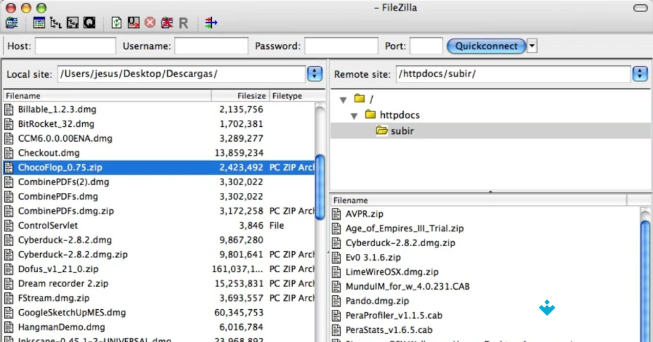Screen dimensions: 653x342
Task: Click inside the Host input field
Action: [x=75, y=46]
